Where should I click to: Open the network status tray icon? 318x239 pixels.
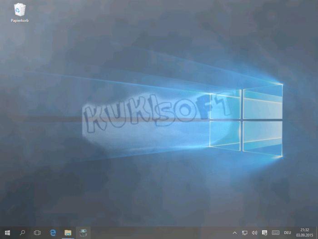click(x=245, y=233)
